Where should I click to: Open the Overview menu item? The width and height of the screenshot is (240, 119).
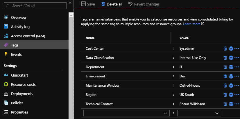click(19, 17)
